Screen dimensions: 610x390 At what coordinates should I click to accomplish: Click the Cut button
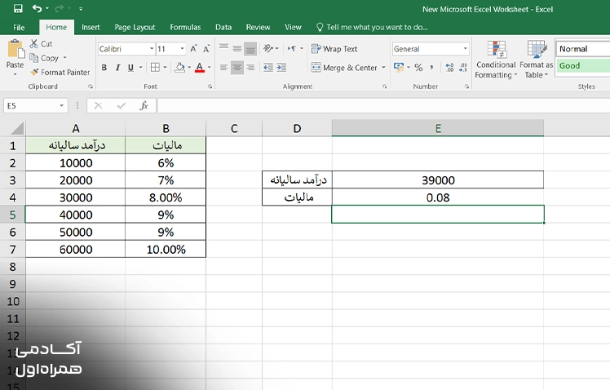point(42,44)
